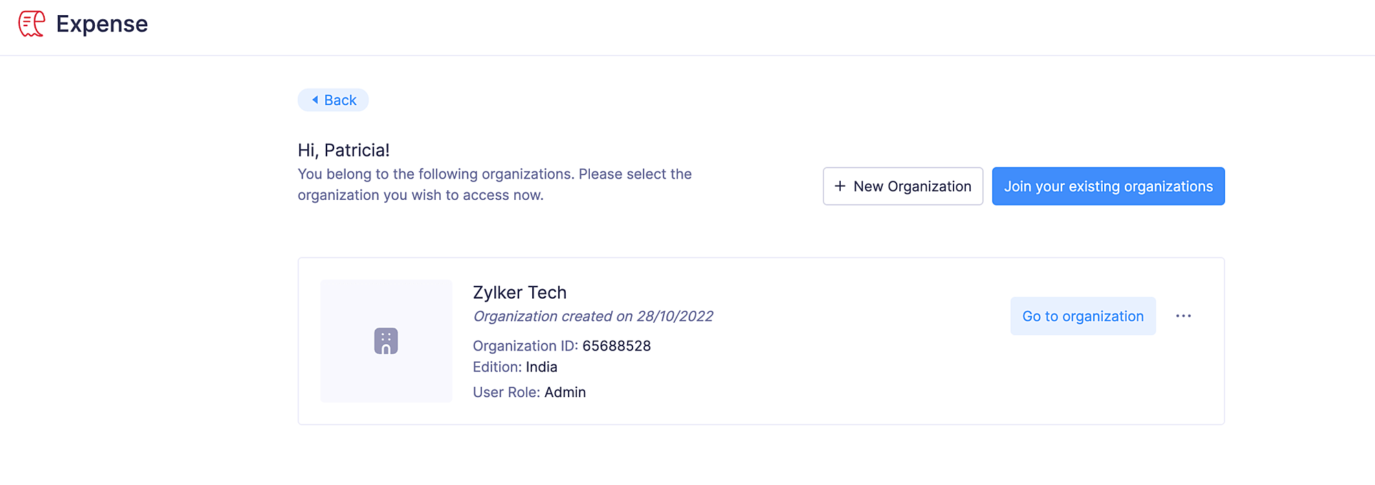Click the organization created date text

tap(593, 317)
